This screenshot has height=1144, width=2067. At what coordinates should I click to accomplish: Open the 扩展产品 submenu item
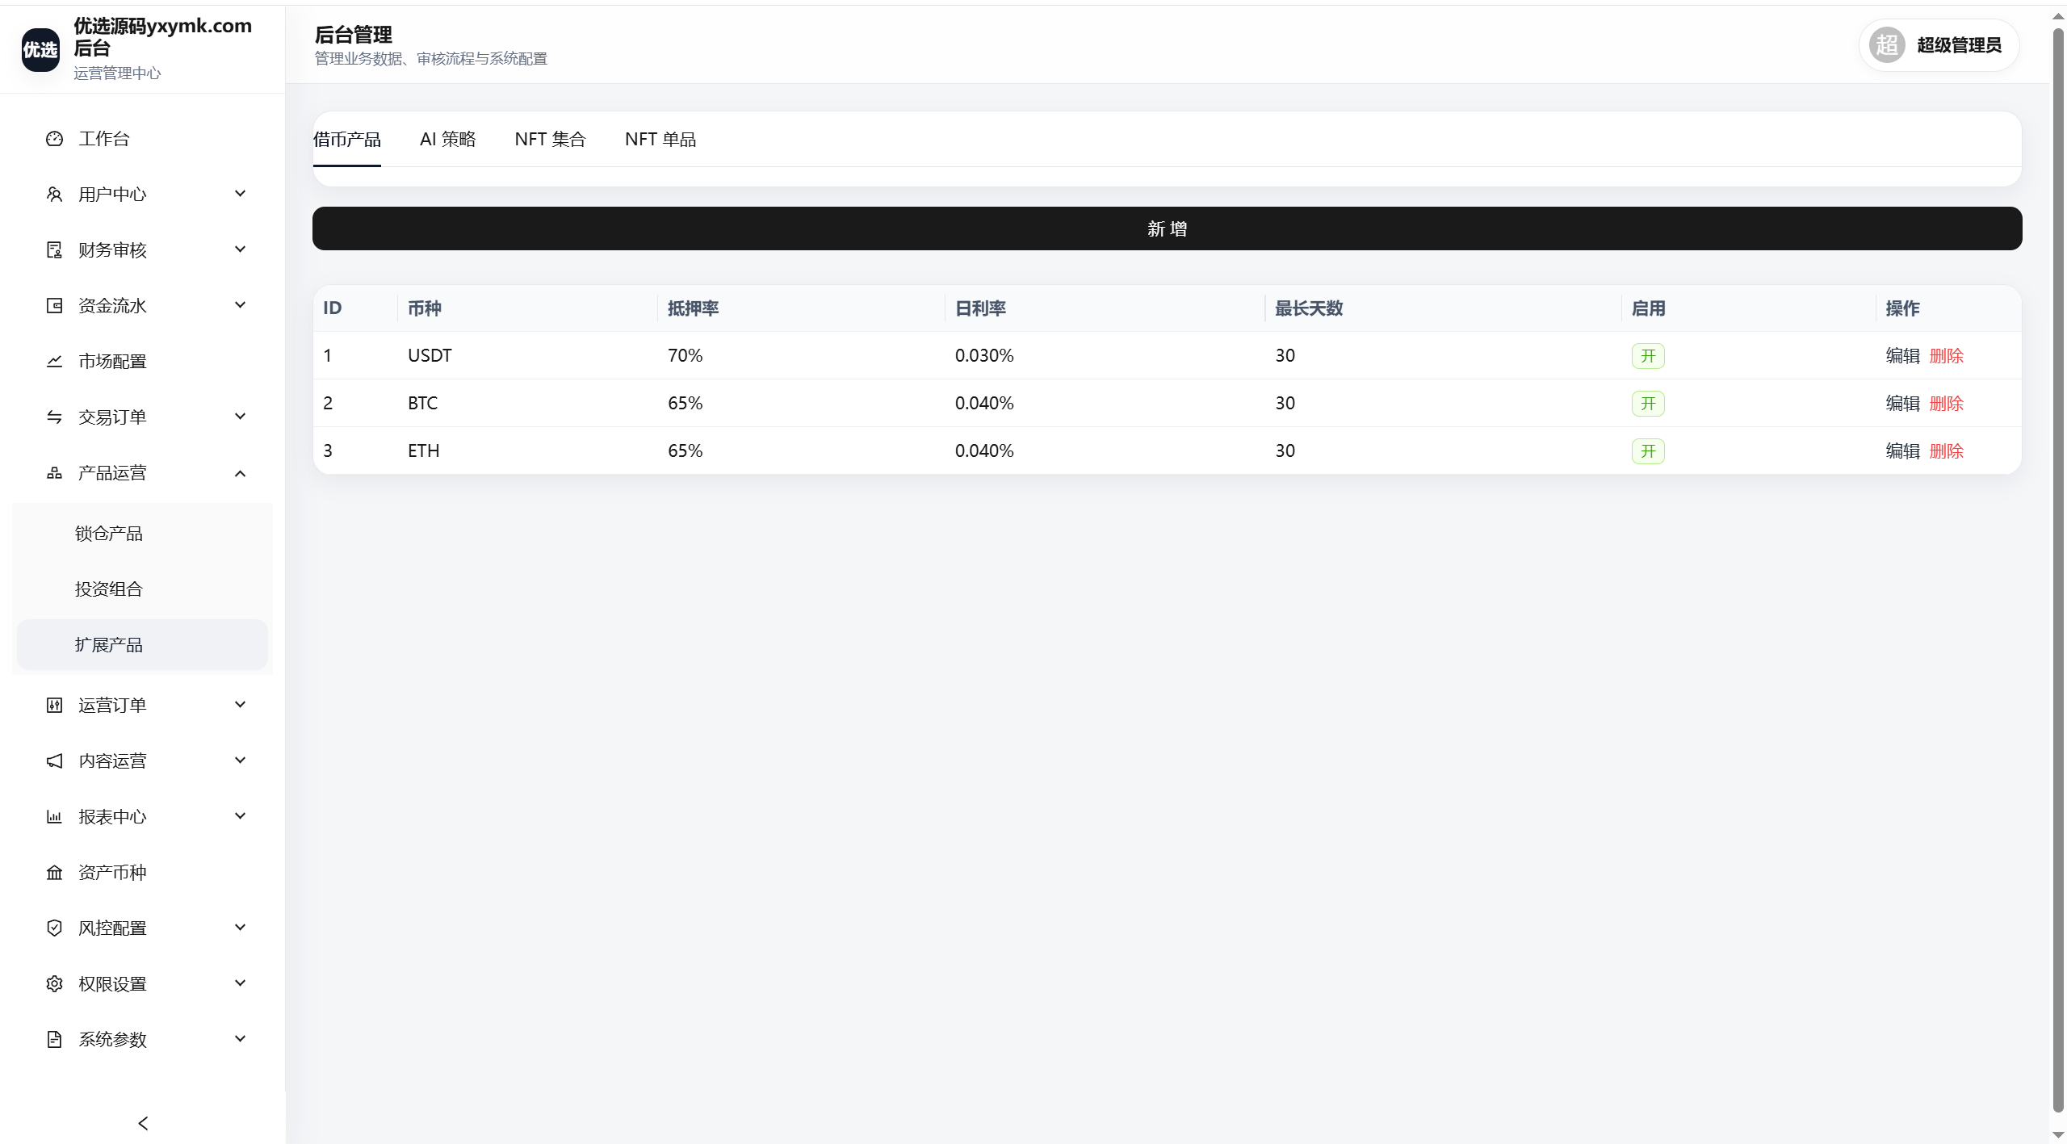142,645
